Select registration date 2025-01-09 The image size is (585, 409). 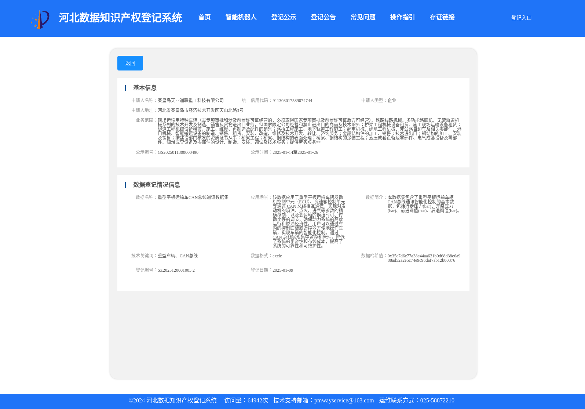pyautogui.click(x=283, y=270)
